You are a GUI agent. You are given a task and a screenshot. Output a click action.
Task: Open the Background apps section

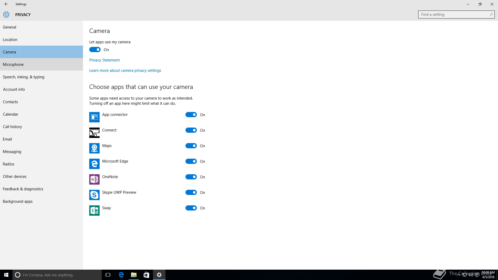click(41, 201)
